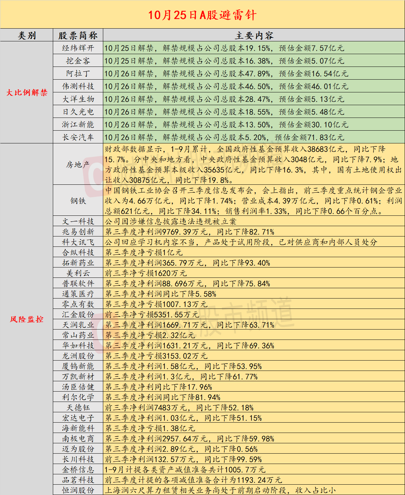This screenshot has height=495, width=405.
Task: Select stock name 普联软件
Action: [x=78, y=283]
